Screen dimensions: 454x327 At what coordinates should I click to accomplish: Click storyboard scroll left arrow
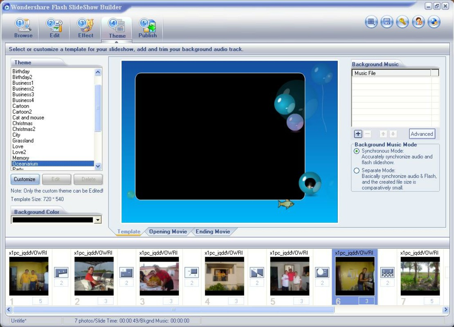(x=9, y=309)
